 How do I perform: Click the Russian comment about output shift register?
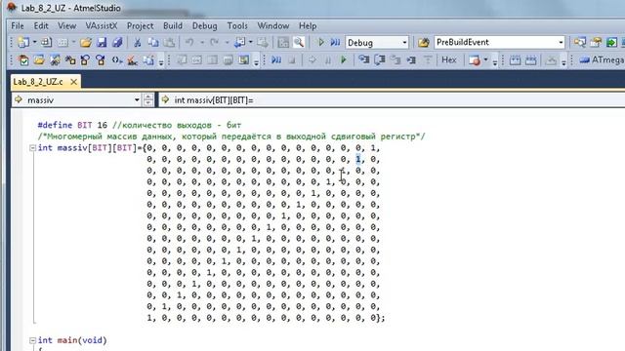pyautogui.click(x=231, y=136)
